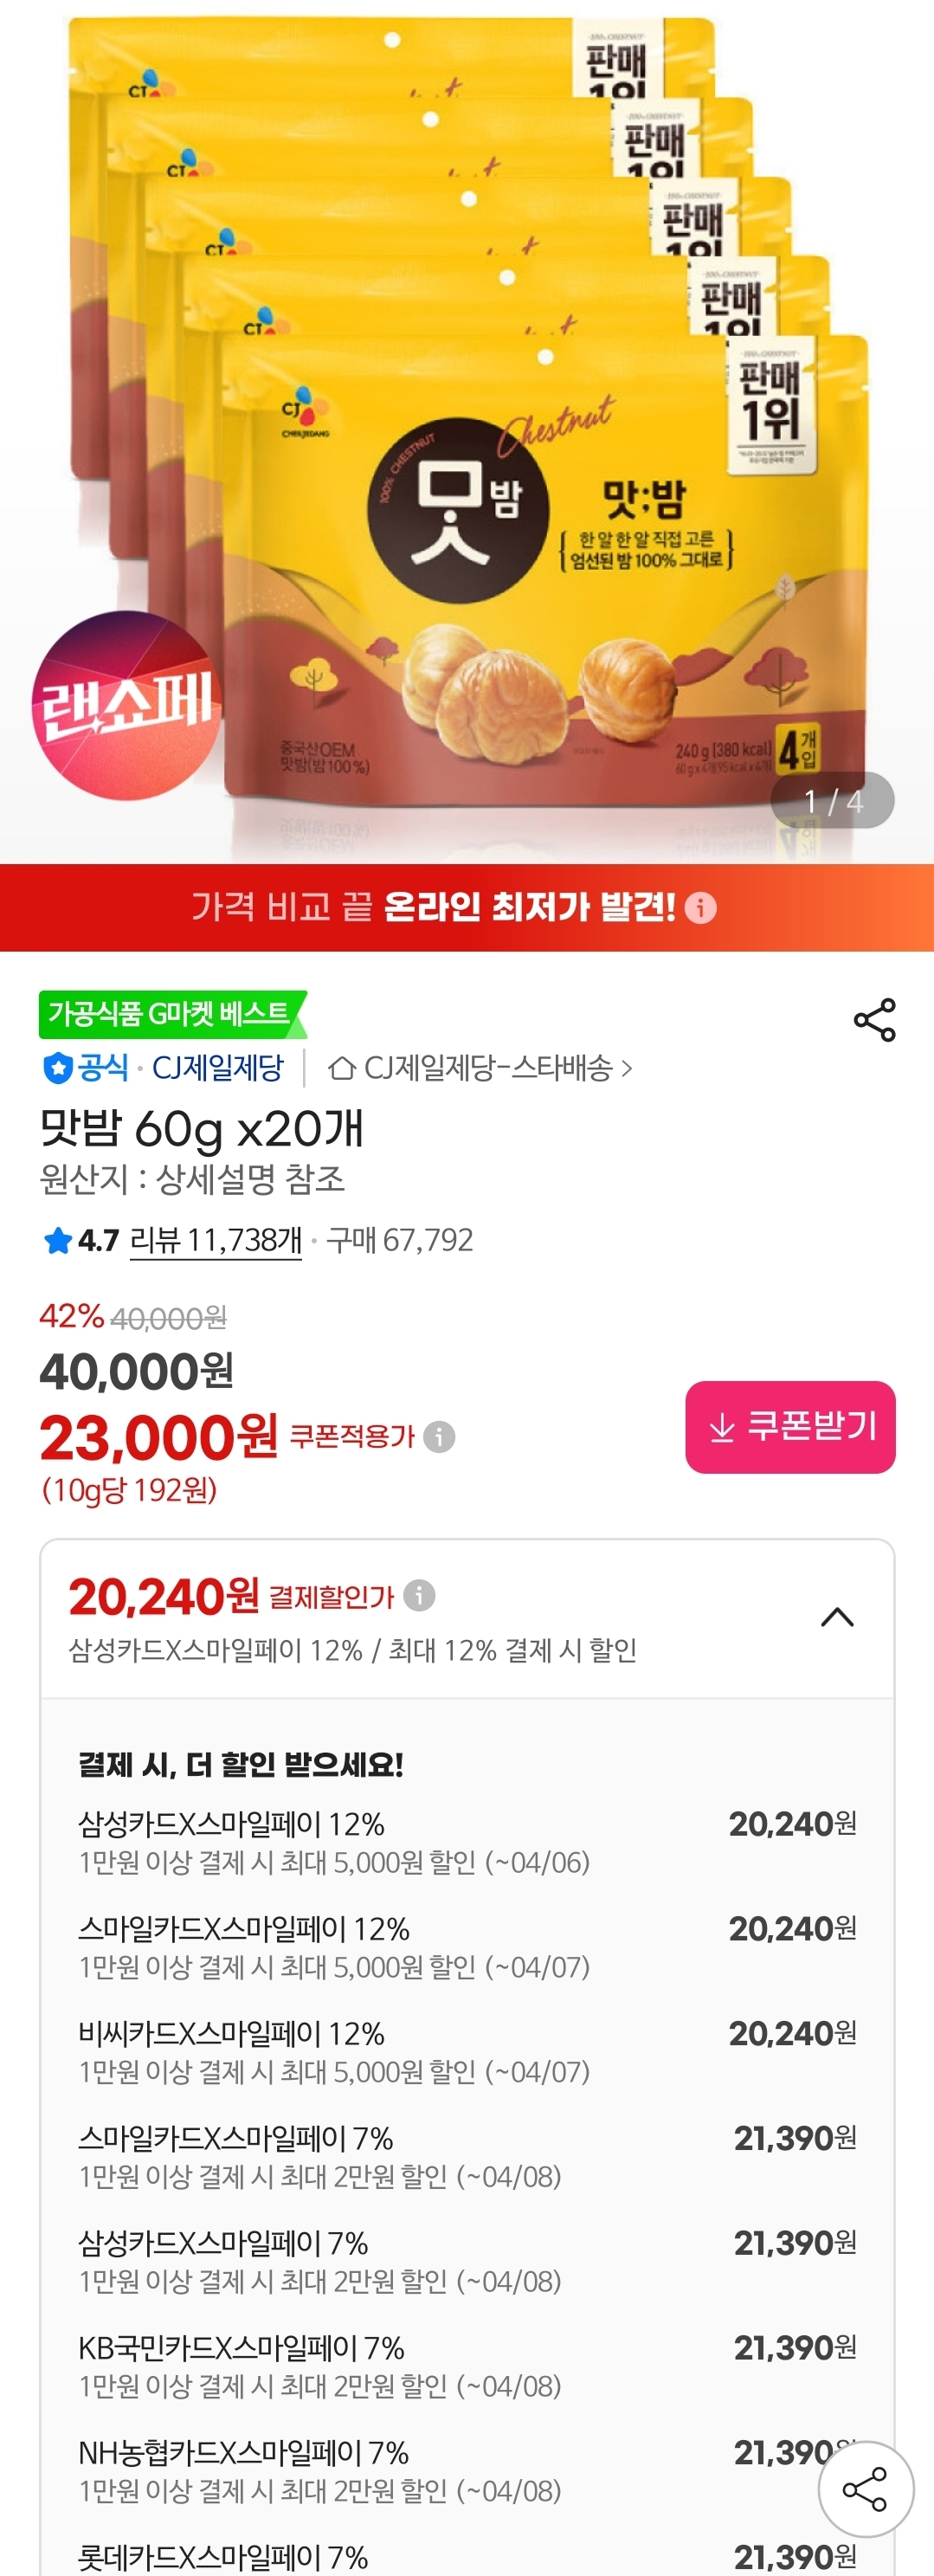Select 삼성카드X스마일페이 12% discount option

click(466, 1842)
